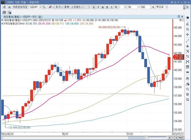Screen dimensions: 191x140
Task: Click the MAX button at bottom
Action: [181, 138]
